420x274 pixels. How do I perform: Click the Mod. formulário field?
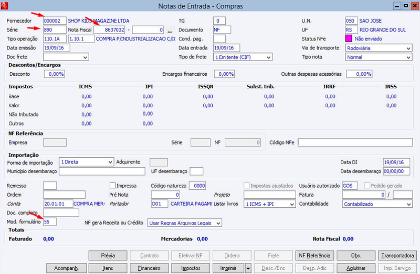[x=50, y=221]
